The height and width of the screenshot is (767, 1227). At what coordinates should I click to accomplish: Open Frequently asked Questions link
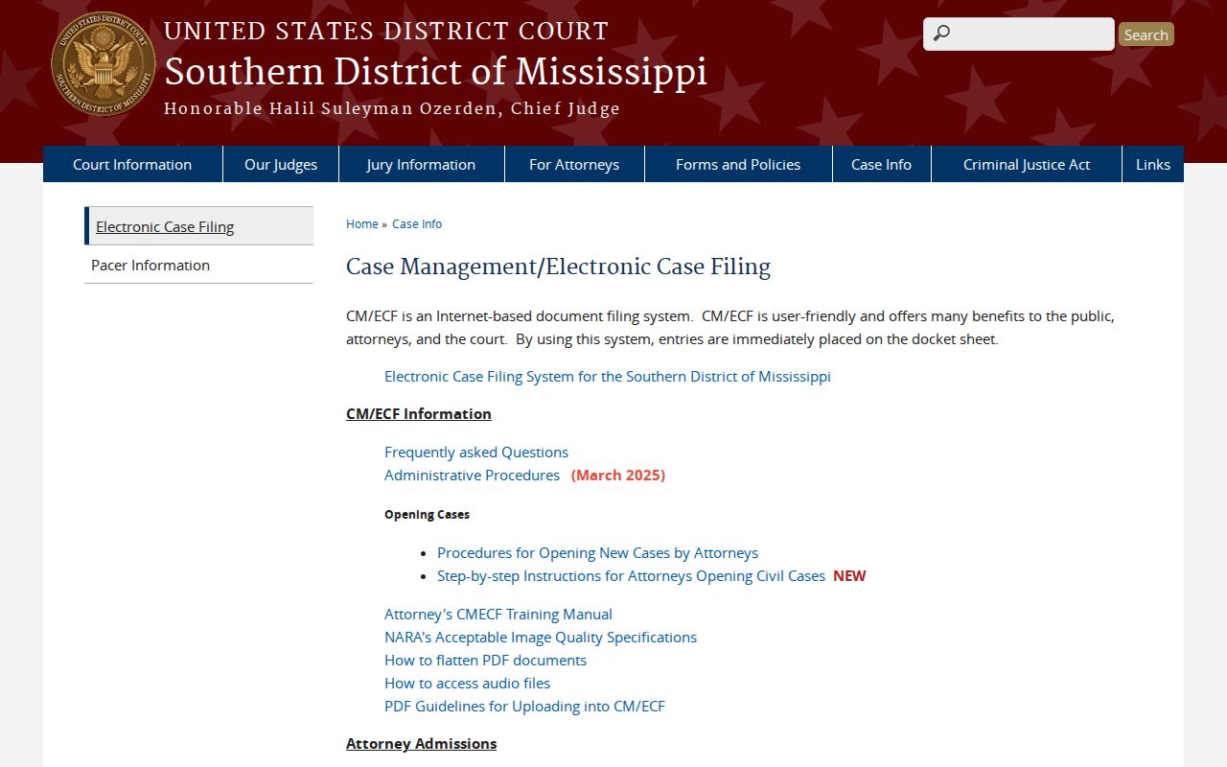476,452
